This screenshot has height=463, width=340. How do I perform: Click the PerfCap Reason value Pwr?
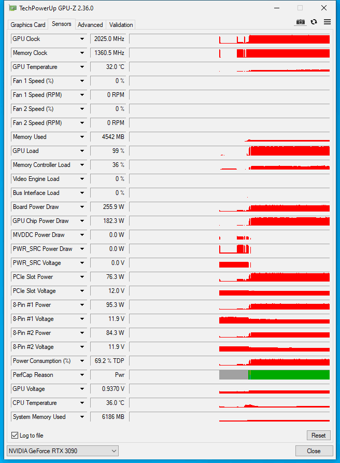point(108,375)
